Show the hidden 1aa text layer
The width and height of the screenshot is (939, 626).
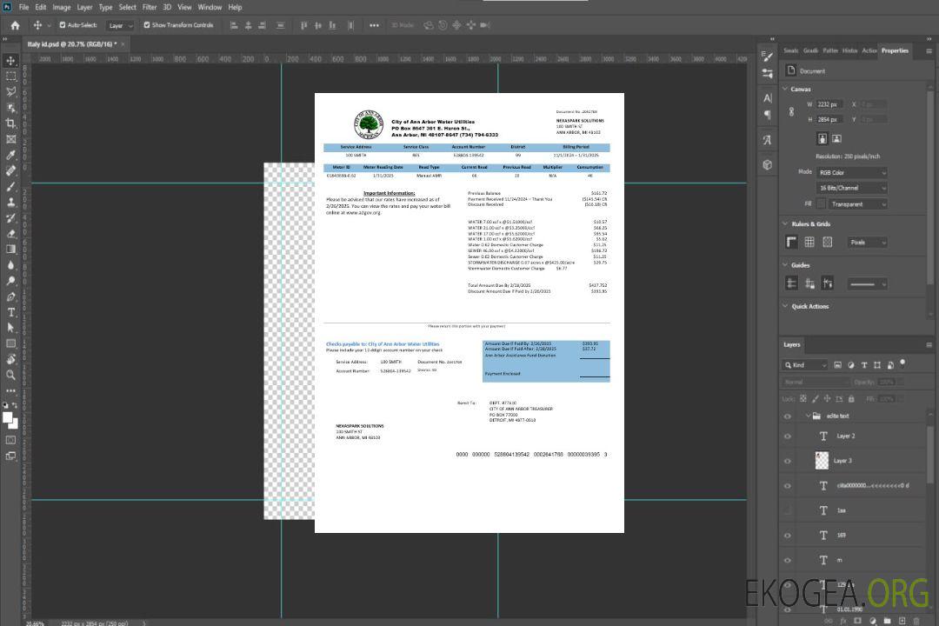788,510
